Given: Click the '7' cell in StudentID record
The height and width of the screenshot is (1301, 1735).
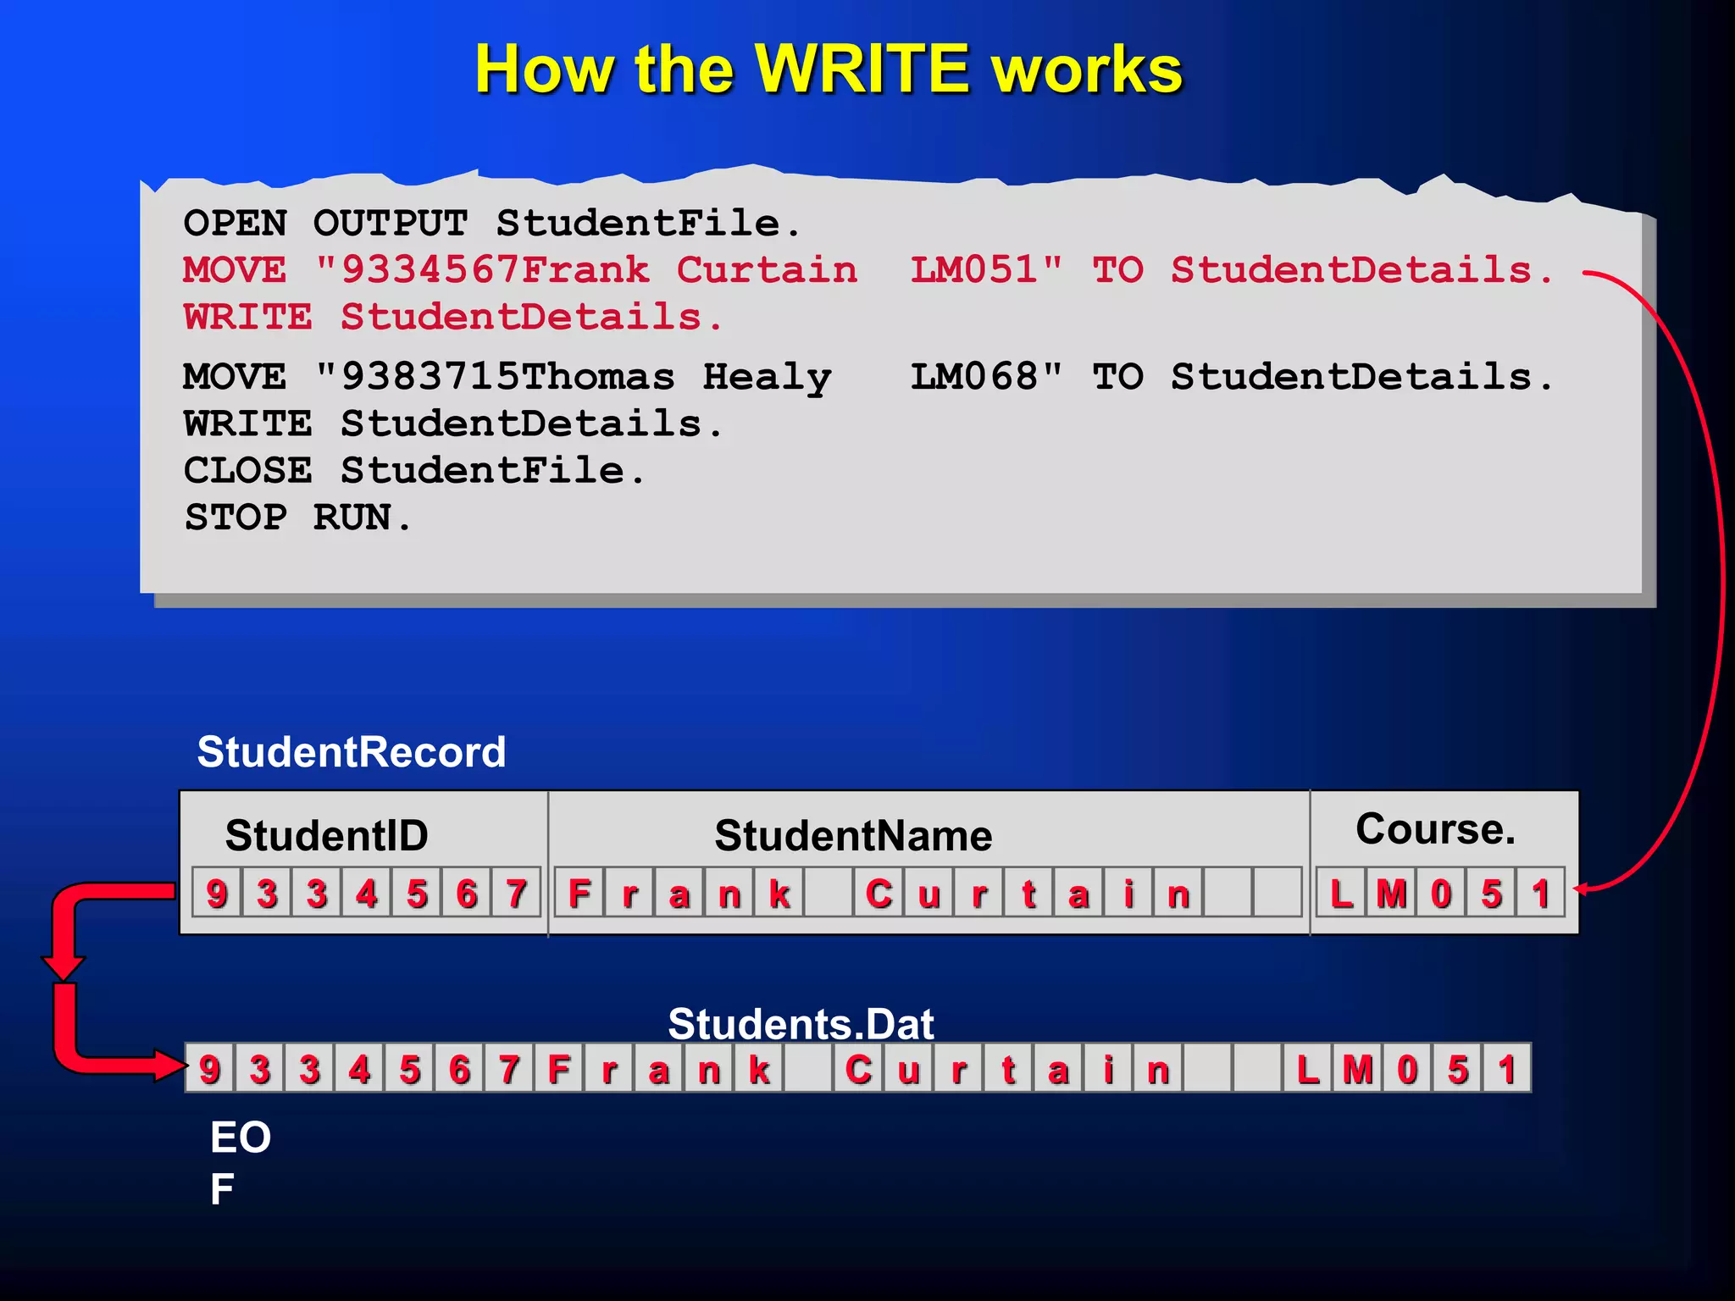Looking at the screenshot, I should (516, 893).
